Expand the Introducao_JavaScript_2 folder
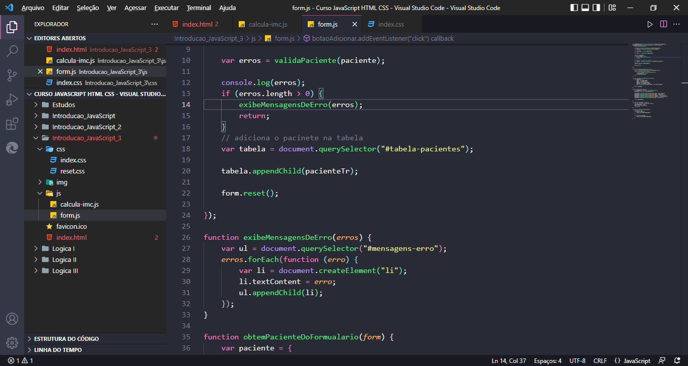The image size is (688, 366). [x=95, y=127]
